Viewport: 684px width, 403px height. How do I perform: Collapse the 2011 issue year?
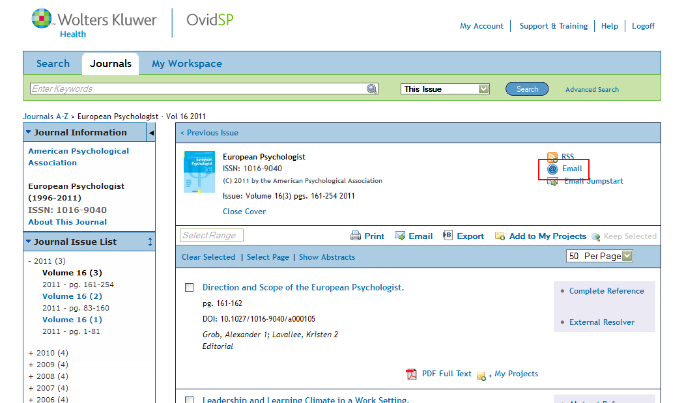tap(30, 261)
